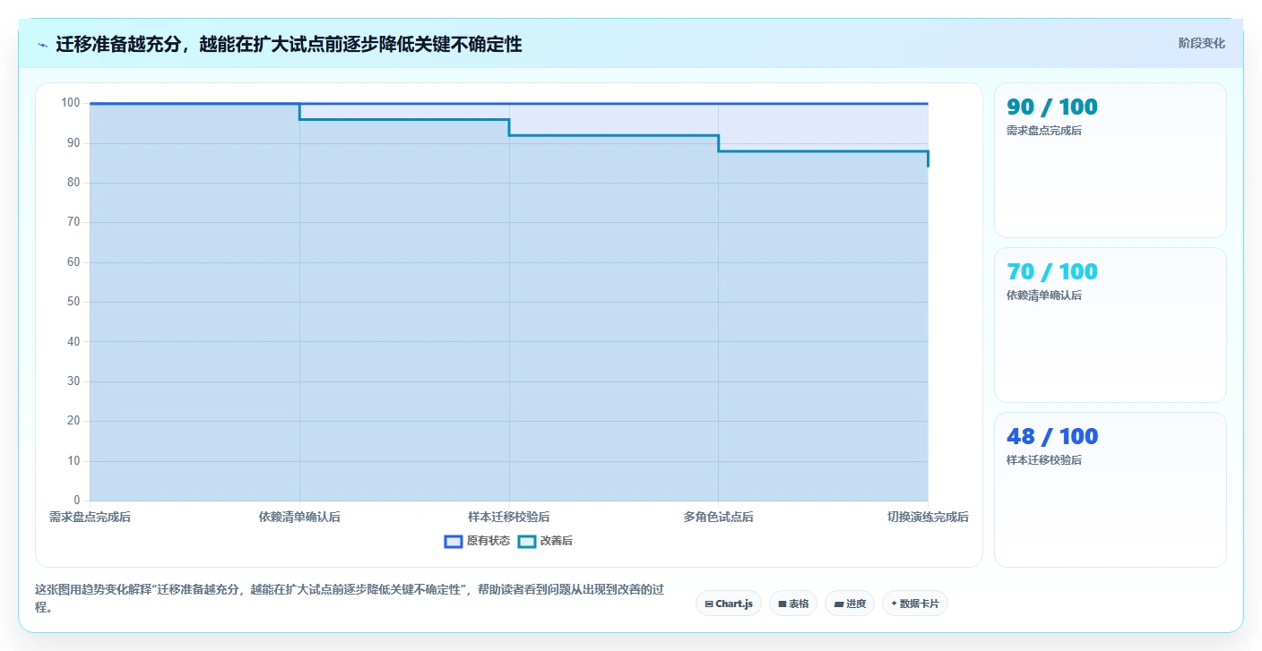This screenshot has width=1262, height=651.
Task: Click the 改善后 step line's final drop
Action: 928,158
